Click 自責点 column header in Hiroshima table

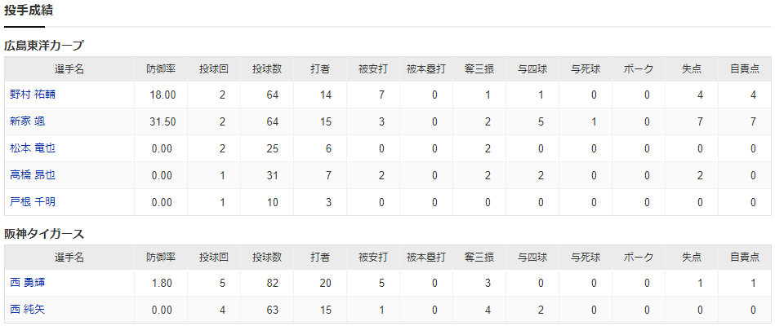[x=745, y=68]
